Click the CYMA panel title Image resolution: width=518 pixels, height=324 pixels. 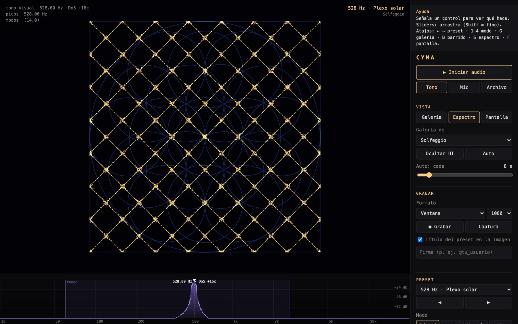click(x=425, y=58)
